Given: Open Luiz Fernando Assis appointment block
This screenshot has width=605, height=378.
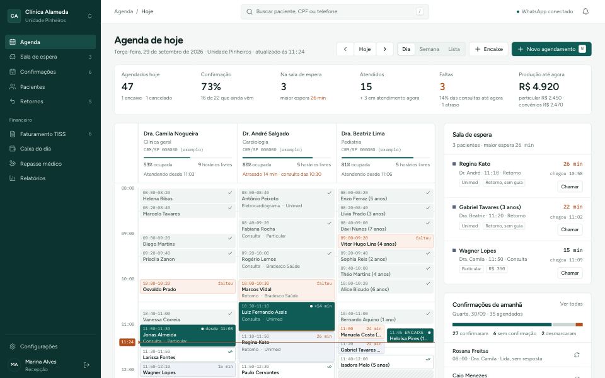Looking at the screenshot, I should [x=287, y=316].
